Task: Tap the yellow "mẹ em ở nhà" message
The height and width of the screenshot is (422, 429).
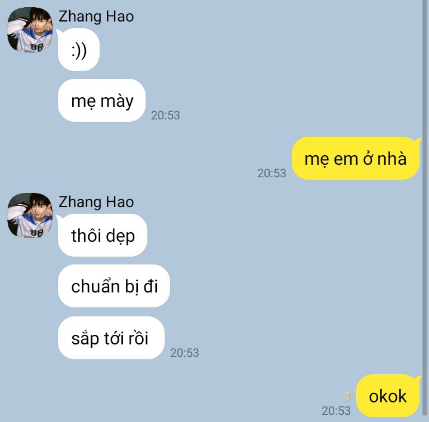Action: click(x=355, y=158)
